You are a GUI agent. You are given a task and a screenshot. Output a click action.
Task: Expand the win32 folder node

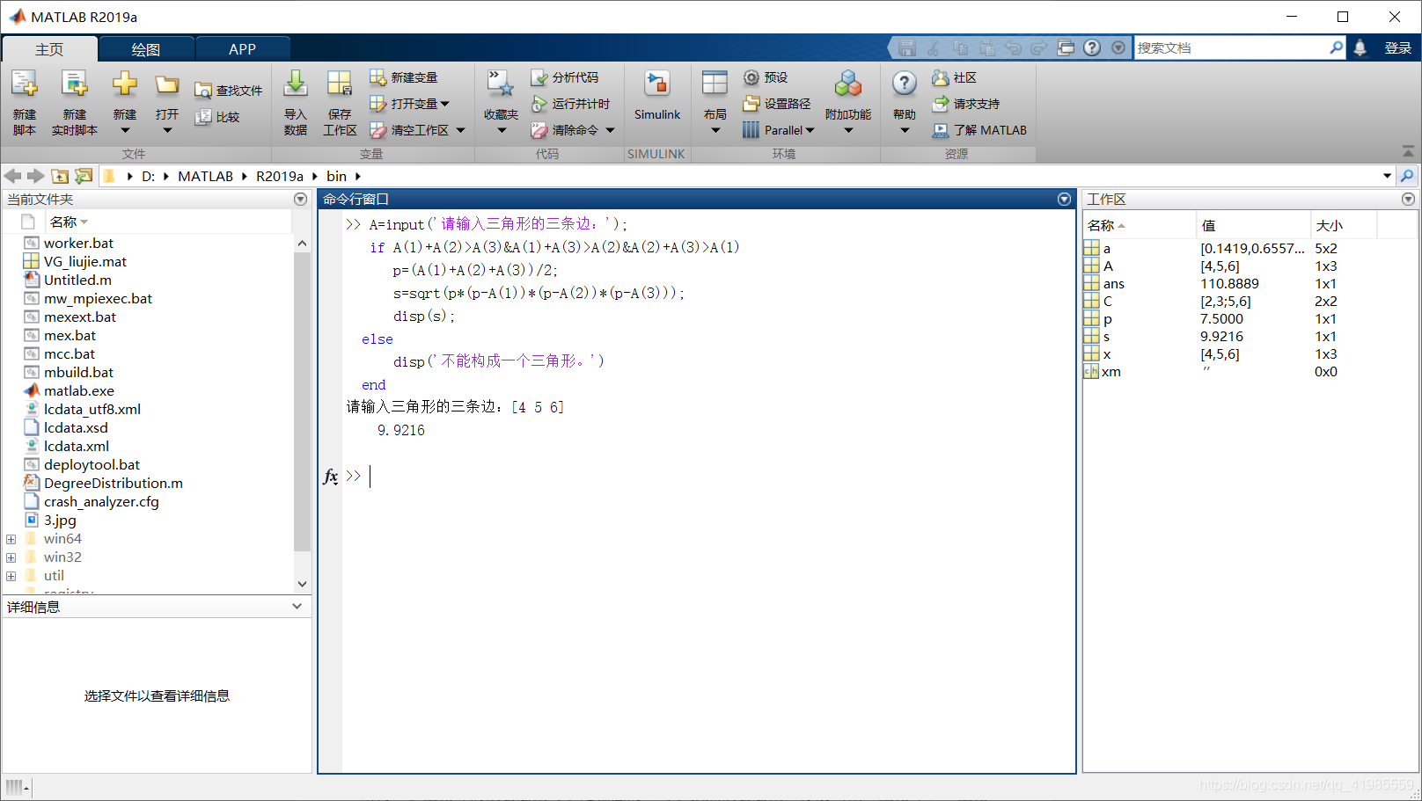(x=11, y=557)
